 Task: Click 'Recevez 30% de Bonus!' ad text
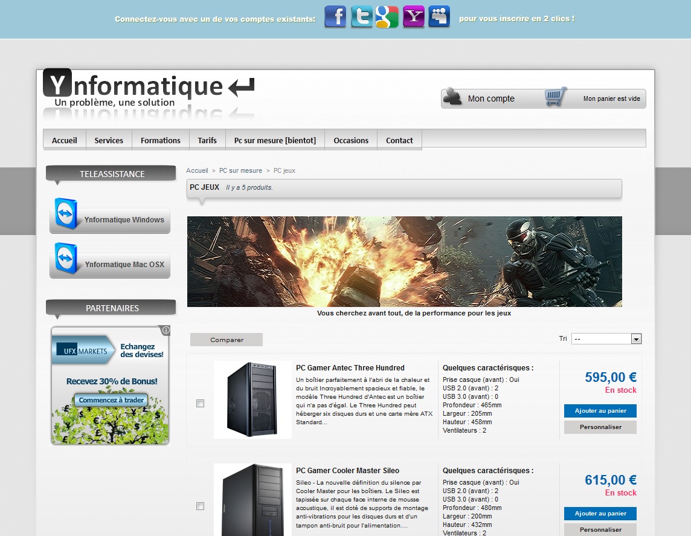coord(112,381)
